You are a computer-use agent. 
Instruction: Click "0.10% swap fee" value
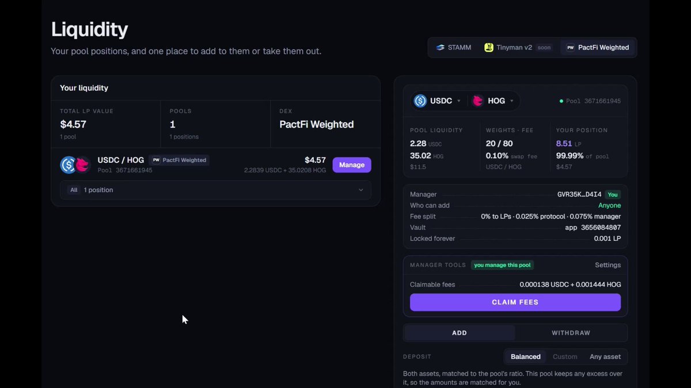pos(511,156)
